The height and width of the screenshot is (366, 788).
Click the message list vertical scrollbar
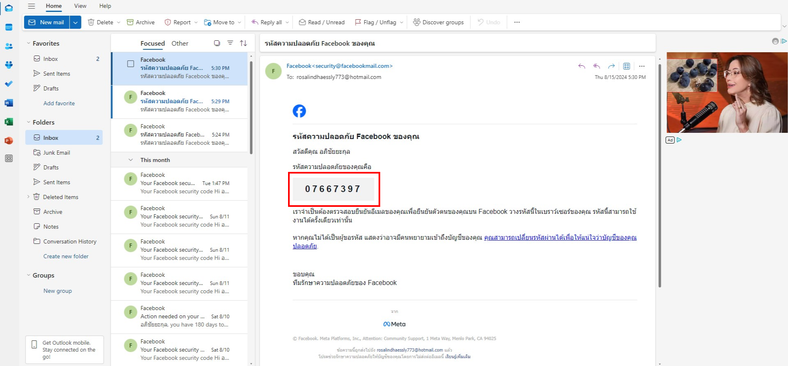pyautogui.click(x=251, y=108)
